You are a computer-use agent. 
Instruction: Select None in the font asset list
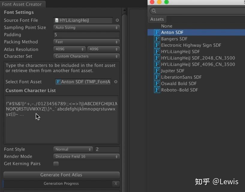(x=167, y=26)
